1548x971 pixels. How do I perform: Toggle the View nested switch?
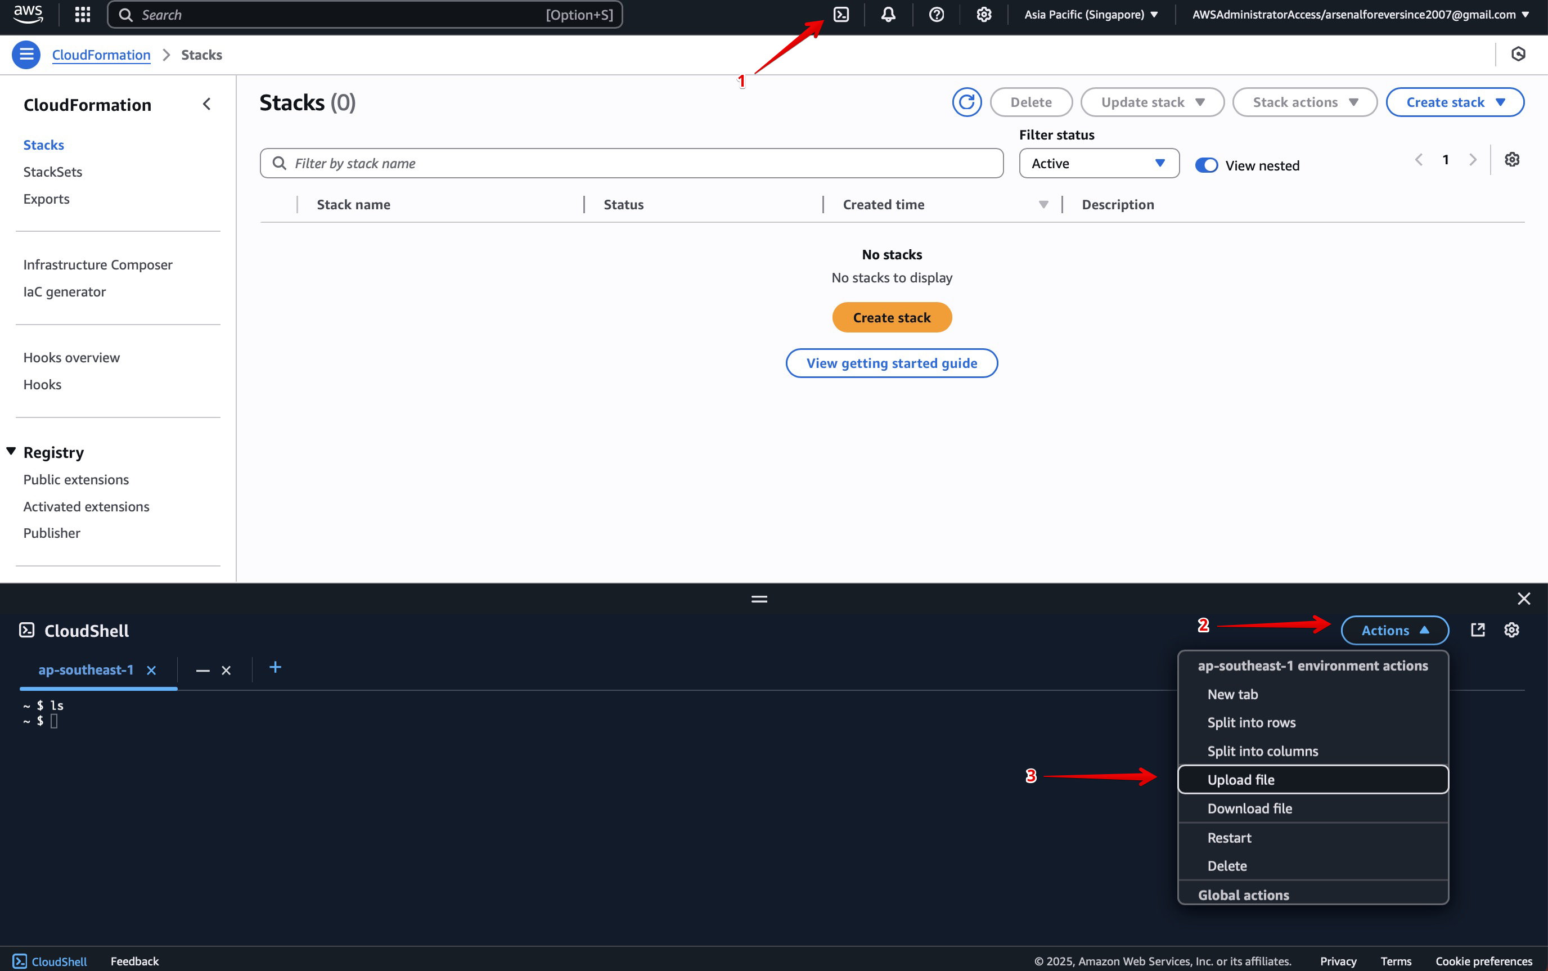[x=1206, y=166]
